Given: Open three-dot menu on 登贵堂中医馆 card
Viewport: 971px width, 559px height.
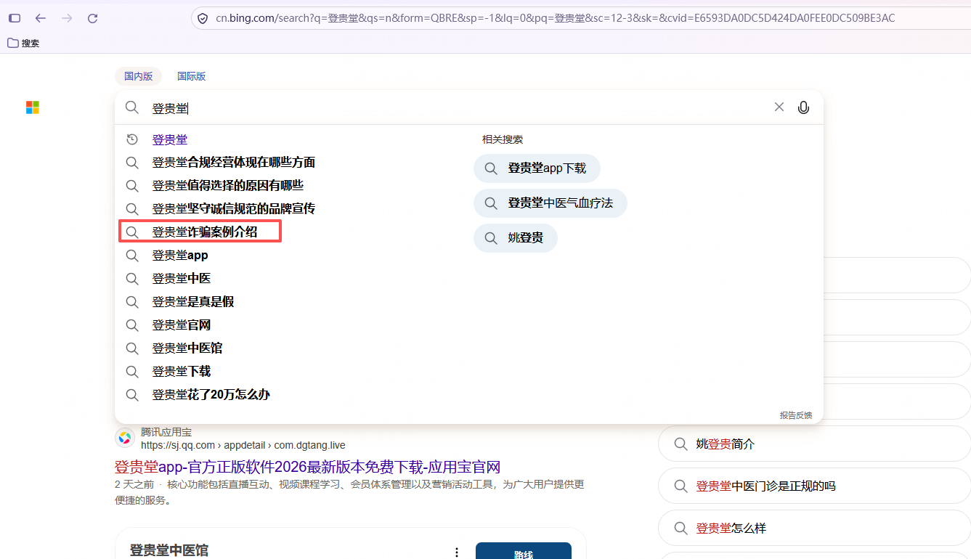Looking at the screenshot, I should click(457, 552).
